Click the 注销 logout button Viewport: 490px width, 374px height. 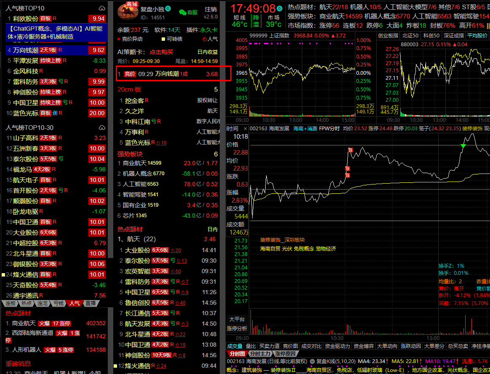tap(210, 9)
